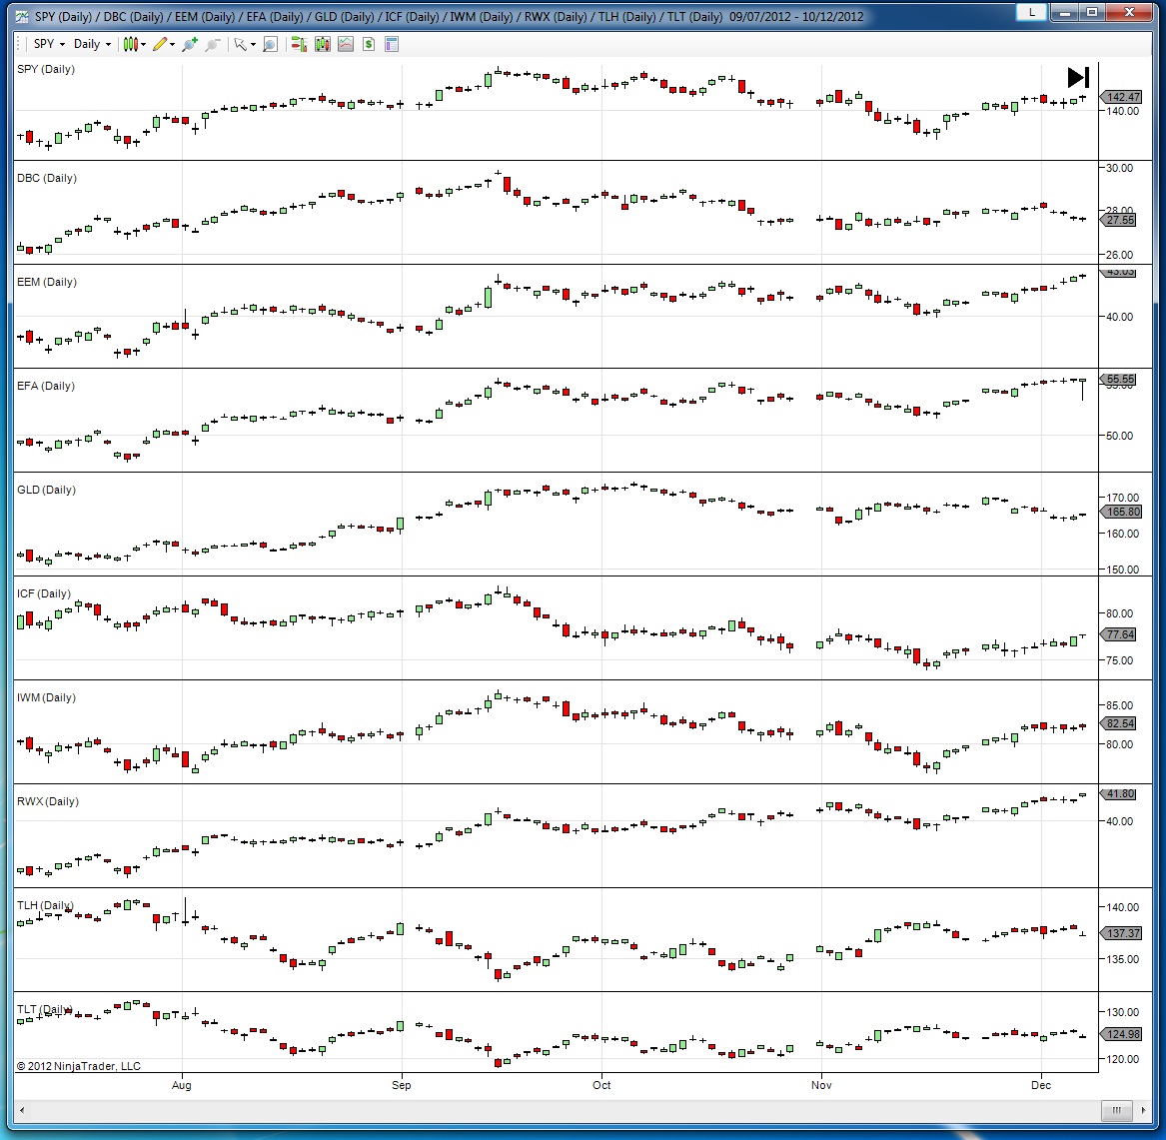
Task: Expand the drawing tools dropdown arrow
Action: pyautogui.click(x=173, y=45)
